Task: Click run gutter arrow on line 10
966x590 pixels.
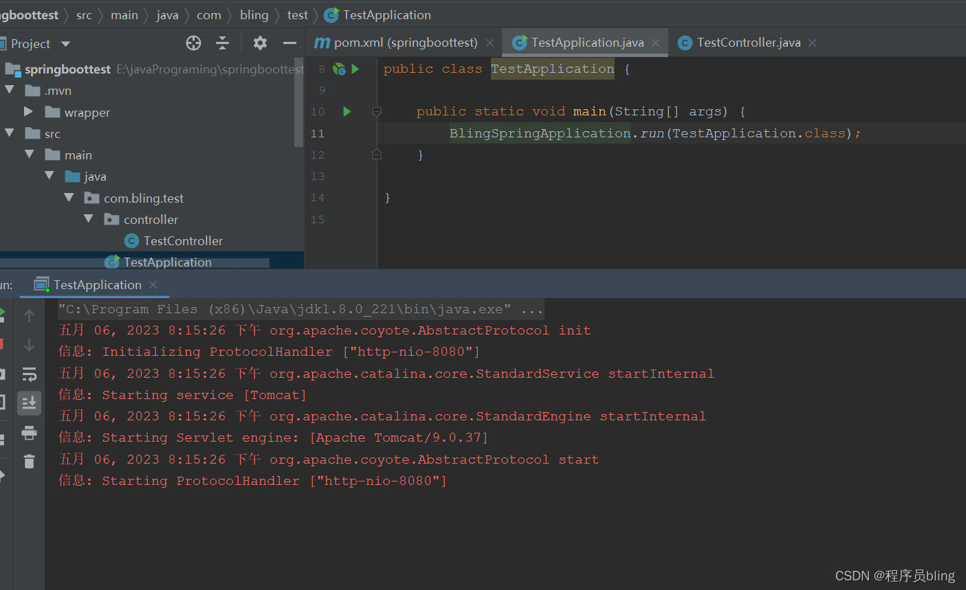Action: 347,111
